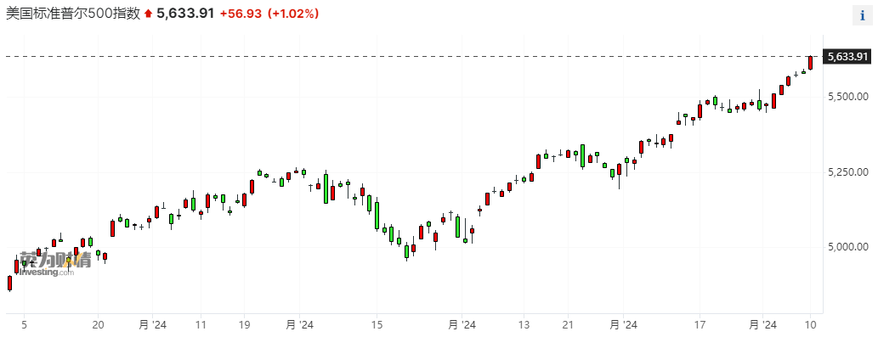Click the info icon in top-right corner
The height and width of the screenshot is (337, 878).
click(x=863, y=15)
